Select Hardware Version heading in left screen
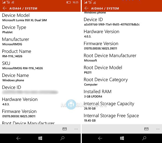The width and height of the screenshot is (162, 143). [20, 99]
